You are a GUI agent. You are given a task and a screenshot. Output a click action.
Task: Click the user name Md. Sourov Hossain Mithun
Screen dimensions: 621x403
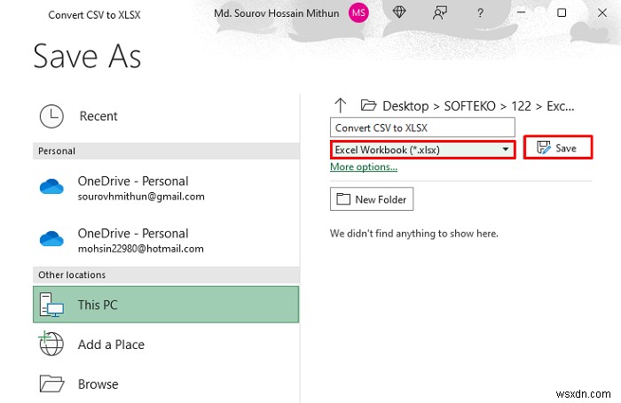(x=277, y=13)
